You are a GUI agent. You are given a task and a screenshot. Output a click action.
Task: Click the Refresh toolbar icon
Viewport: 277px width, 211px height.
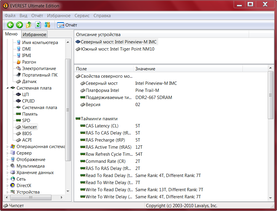[38, 25]
